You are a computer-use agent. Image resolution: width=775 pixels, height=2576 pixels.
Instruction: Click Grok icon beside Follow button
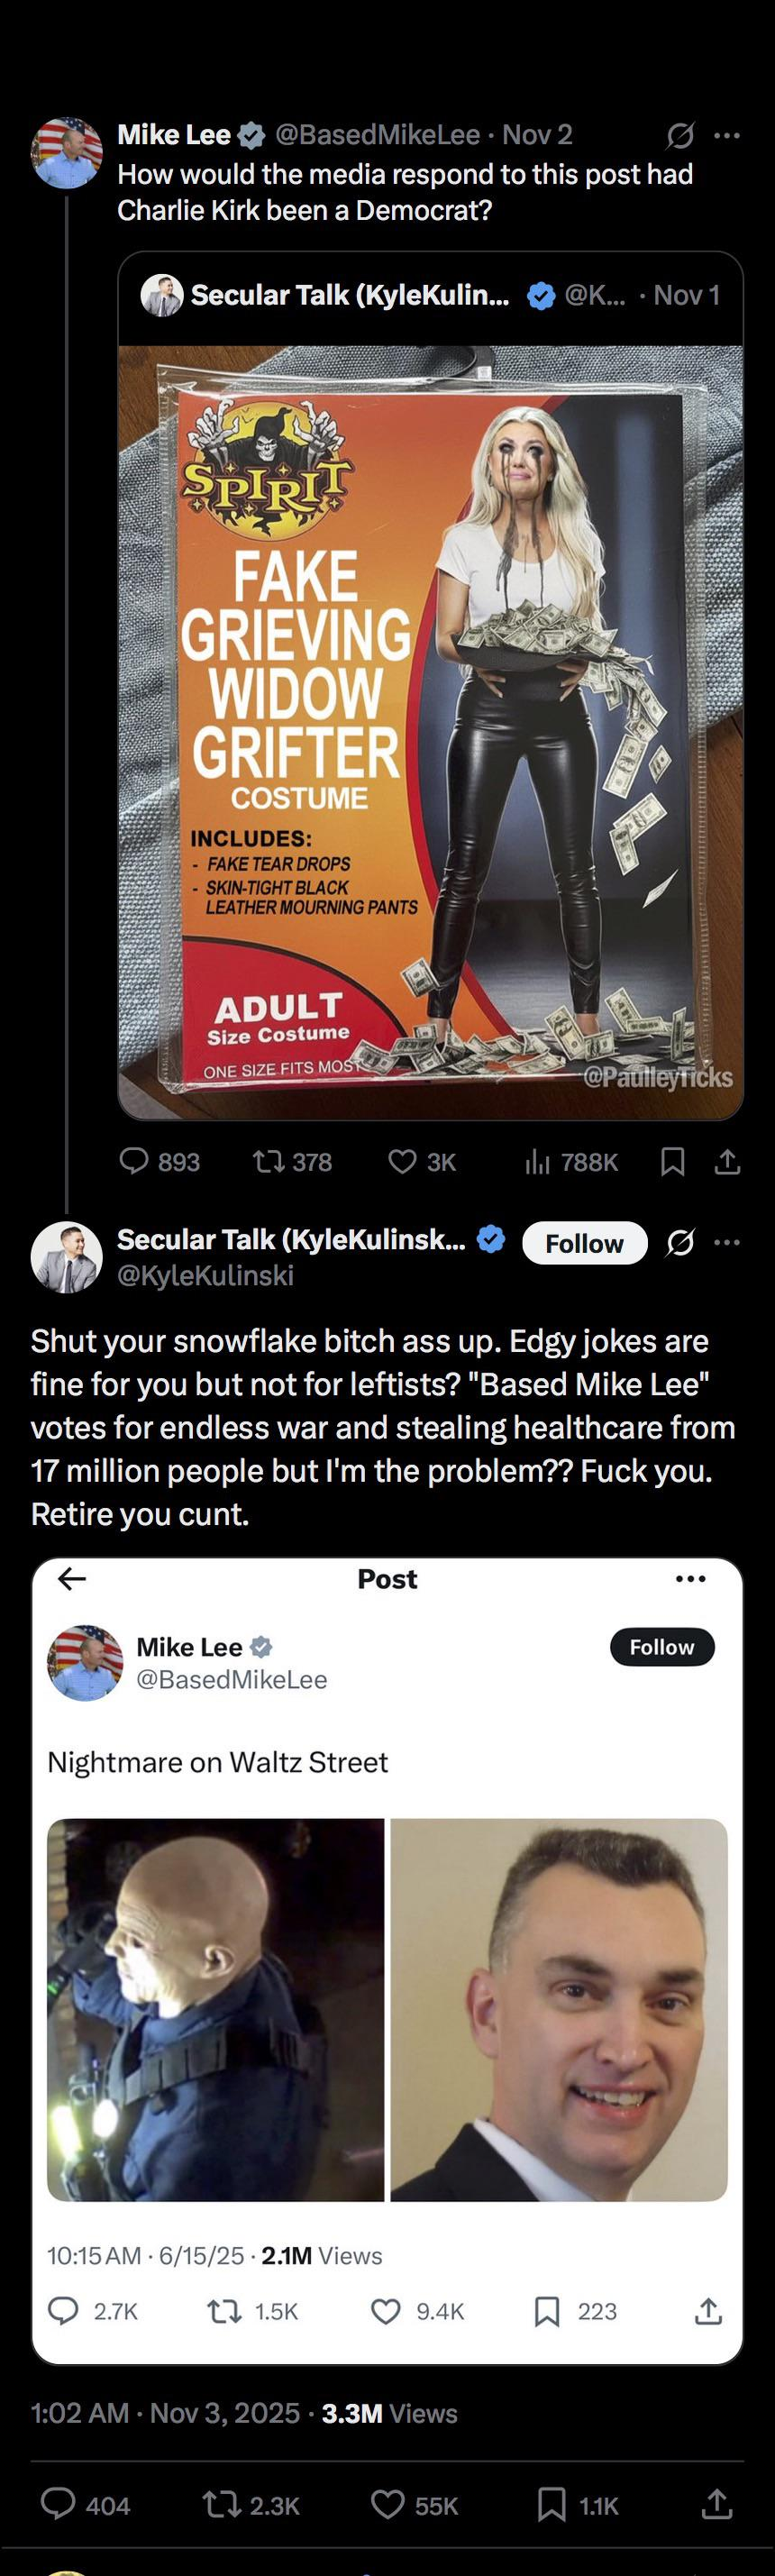click(680, 1243)
